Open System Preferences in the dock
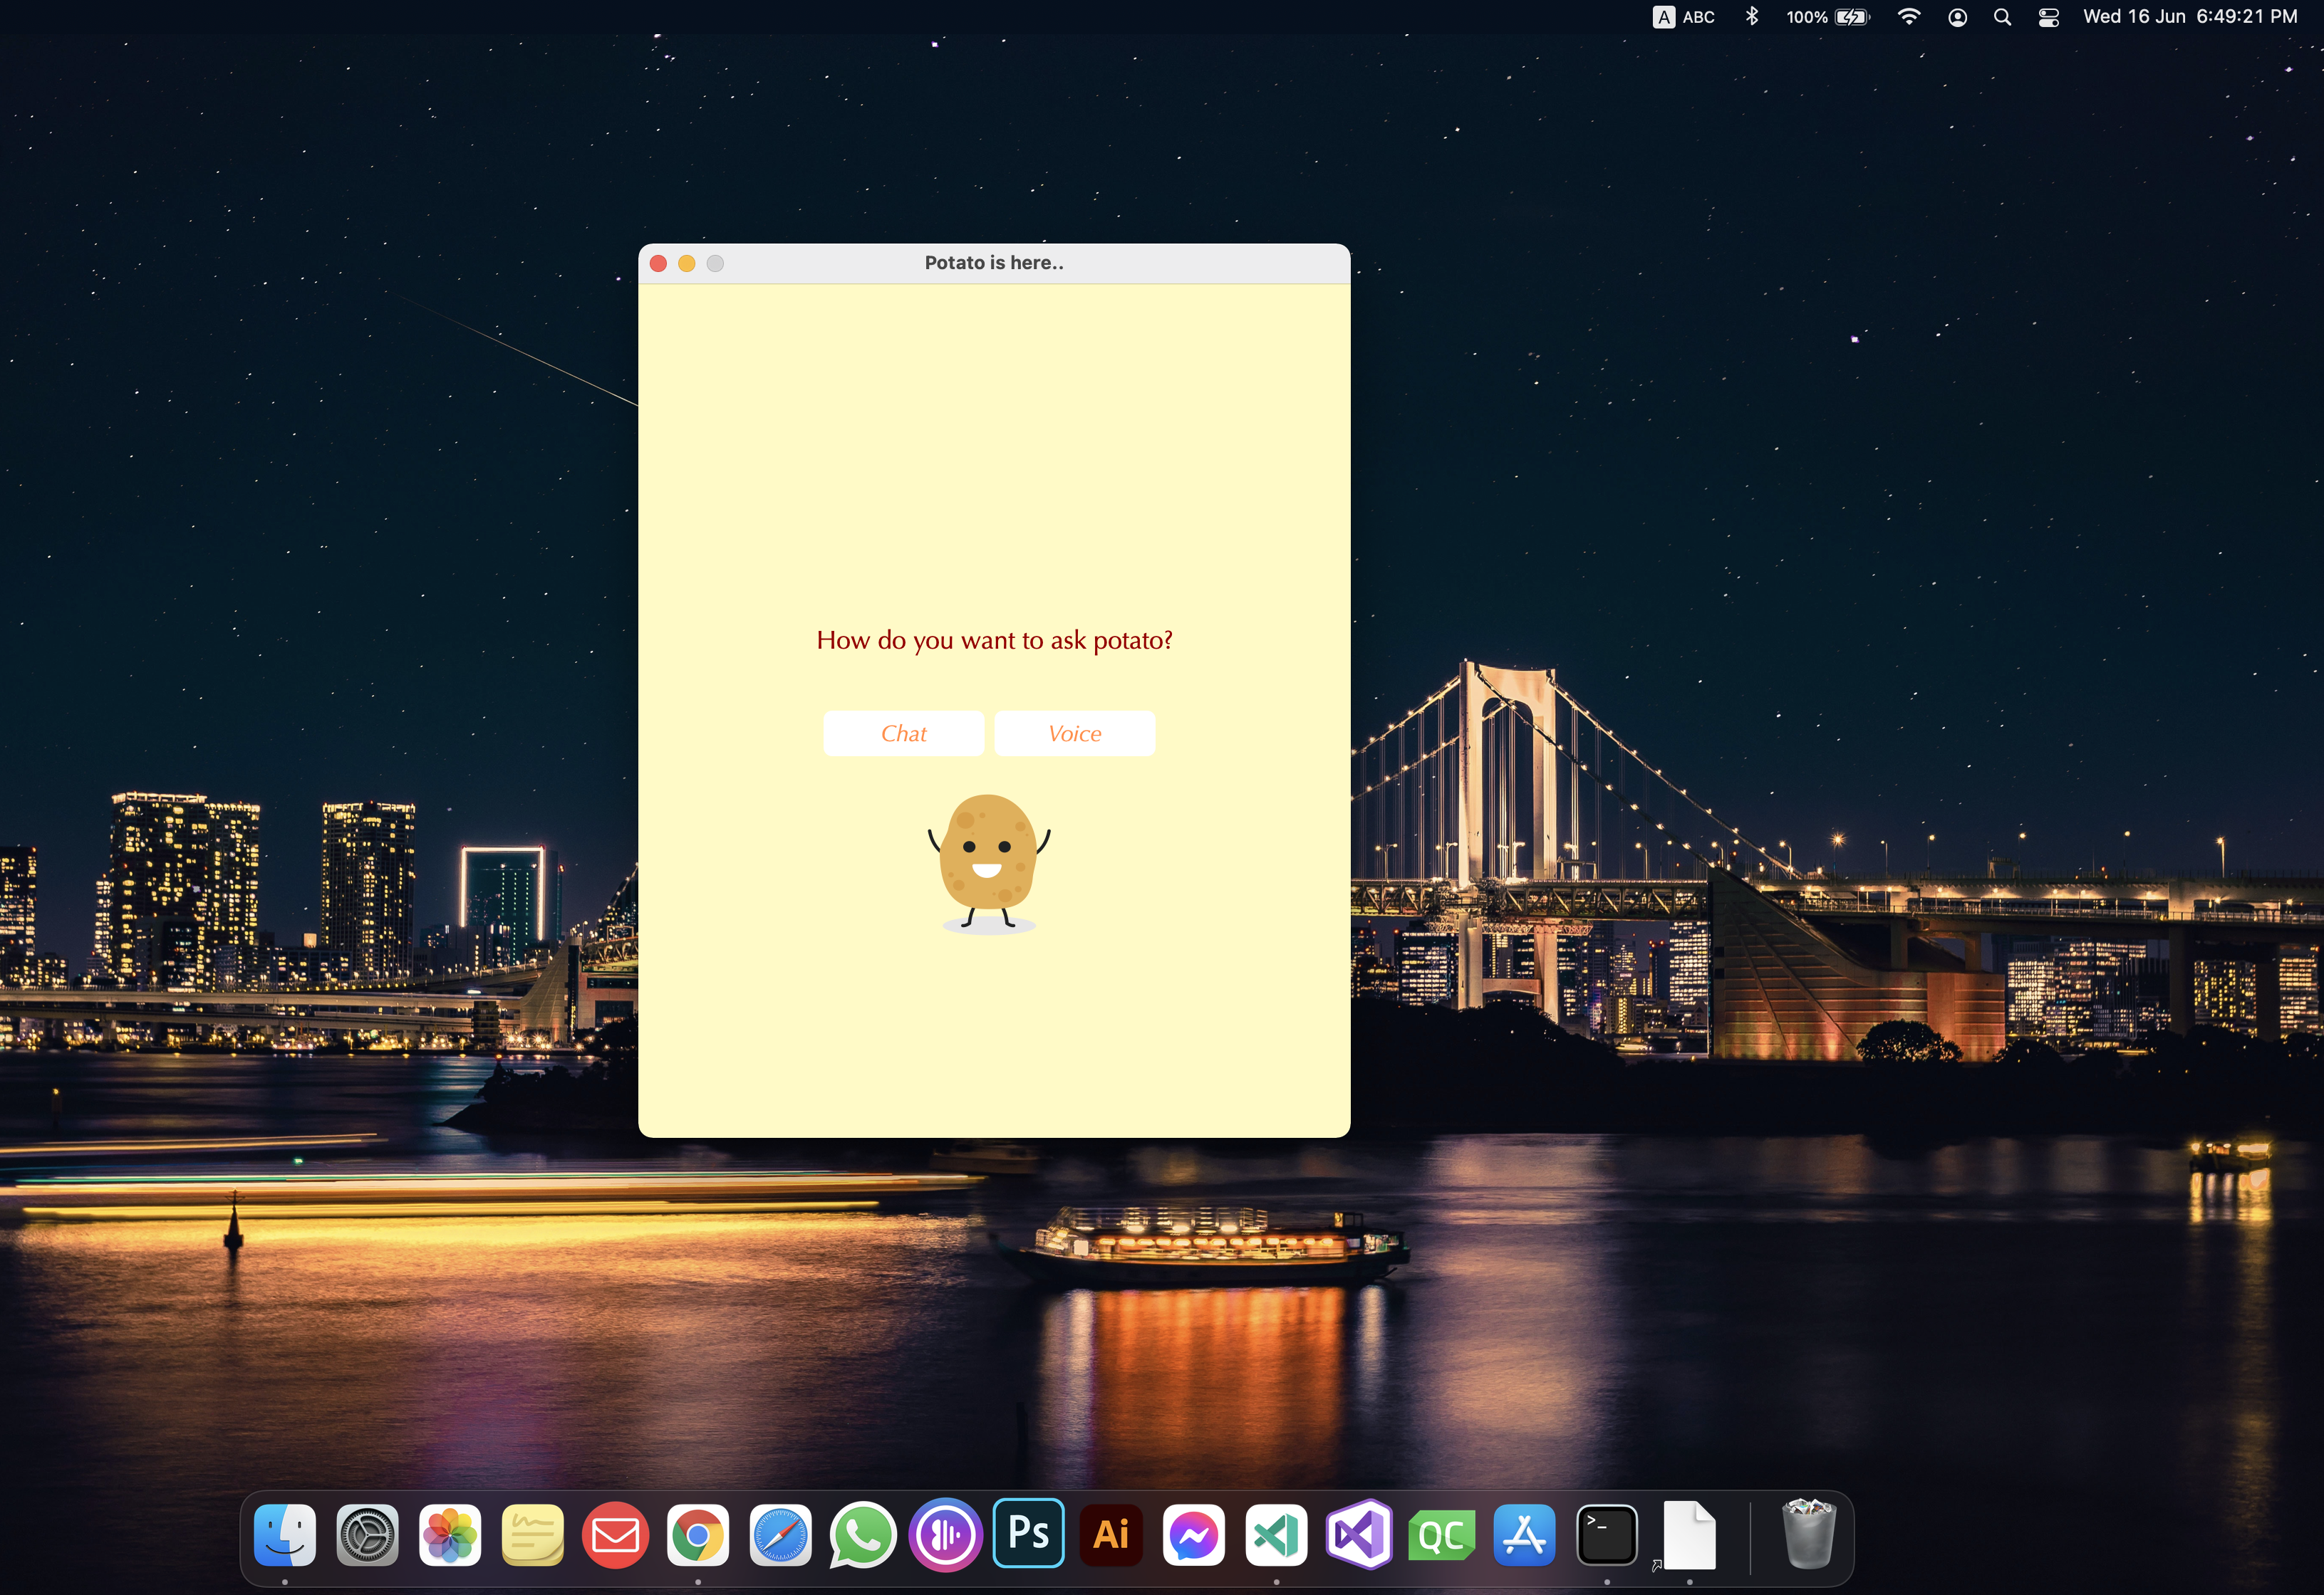The image size is (2324, 1595). tap(367, 1535)
